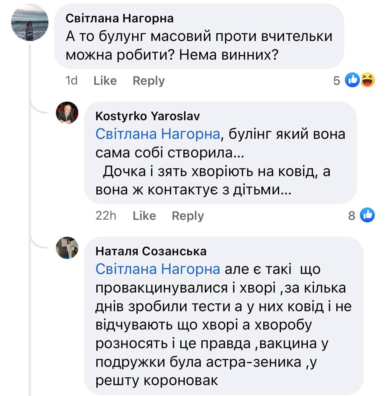Visit Kostyrko Yaroslav's profile via his name
The width and height of the screenshot is (386, 396).
[148, 116]
